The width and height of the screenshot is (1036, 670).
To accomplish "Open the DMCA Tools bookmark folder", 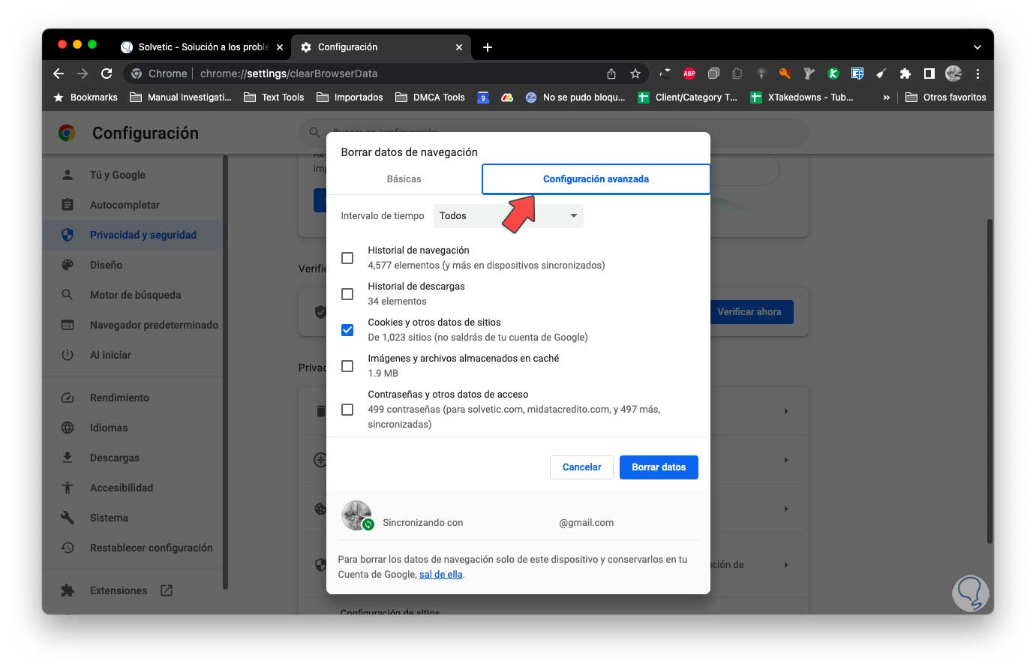I will pyautogui.click(x=430, y=98).
